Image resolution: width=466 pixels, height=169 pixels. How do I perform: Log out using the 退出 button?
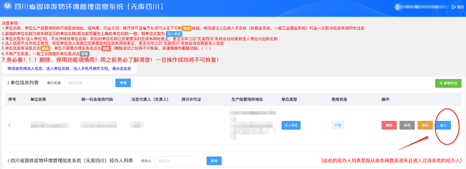pyautogui.click(x=458, y=7)
